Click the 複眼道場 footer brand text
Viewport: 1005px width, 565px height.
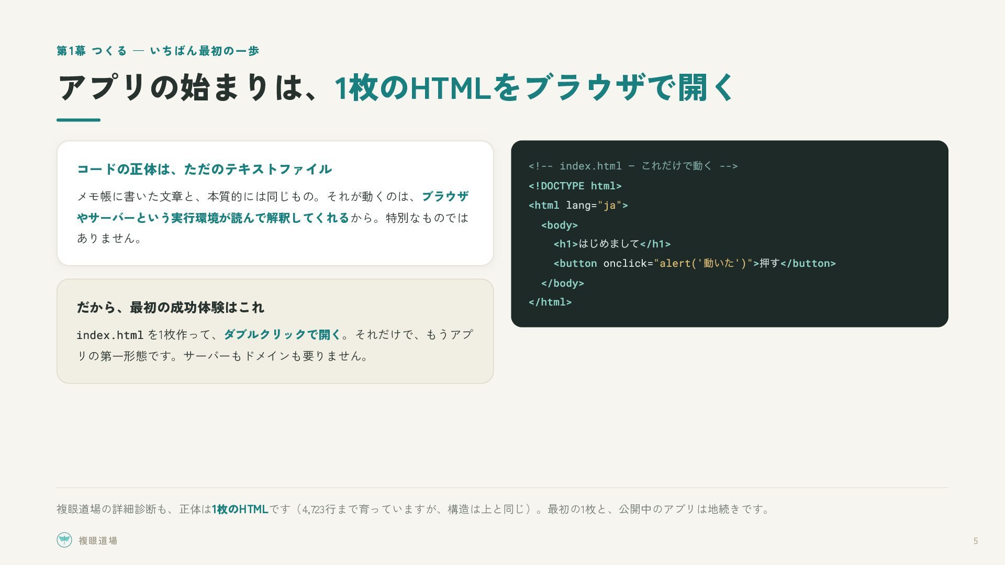[x=98, y=541]
